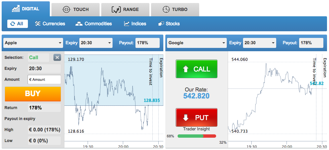The height and width of the screenshot is (150, 329).
Task: Open the Google asset dropdown
Action: point(197,43)
